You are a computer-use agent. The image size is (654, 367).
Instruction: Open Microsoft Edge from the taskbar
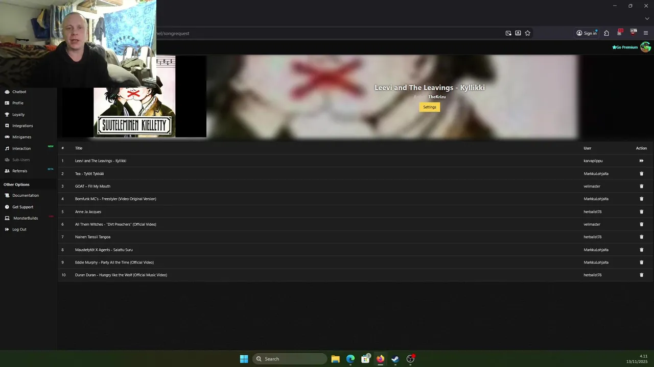tap(351, 359)
